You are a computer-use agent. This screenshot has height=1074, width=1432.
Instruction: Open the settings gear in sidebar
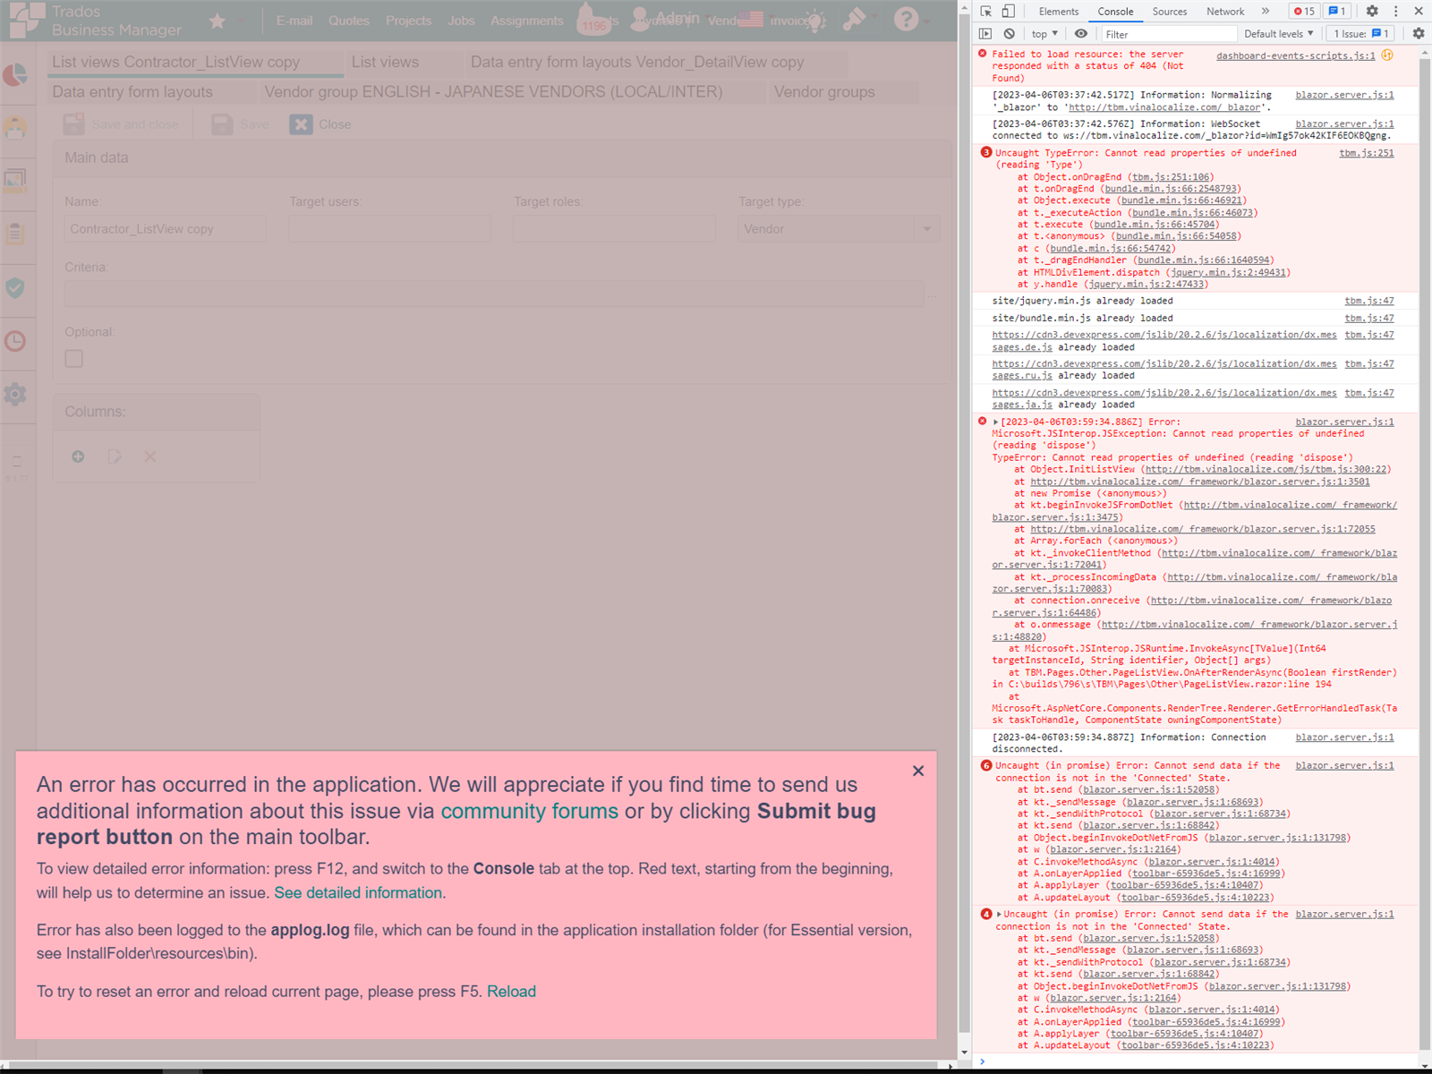pyautogui.click(x=15, y=394)
